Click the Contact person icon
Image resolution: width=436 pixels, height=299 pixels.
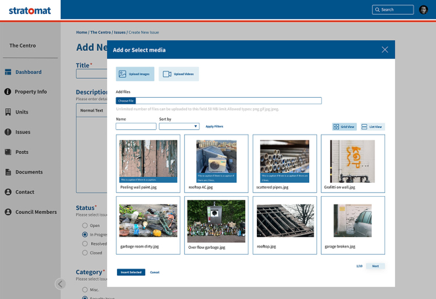click(8, 191)
